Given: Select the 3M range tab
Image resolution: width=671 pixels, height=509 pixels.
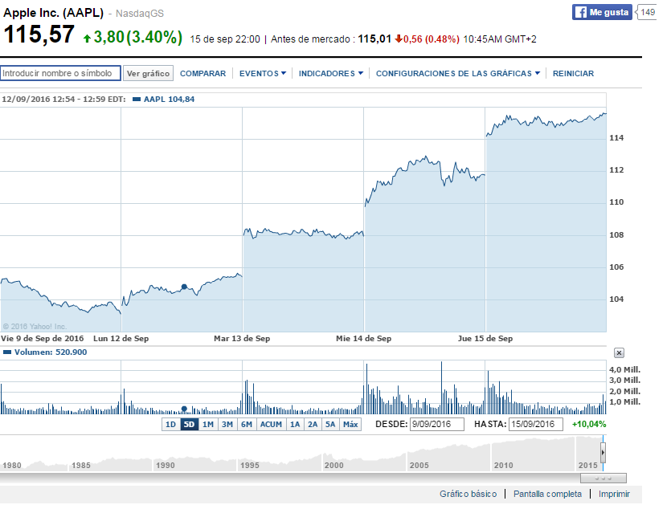Looking at the screenshot, I should 227,425.
